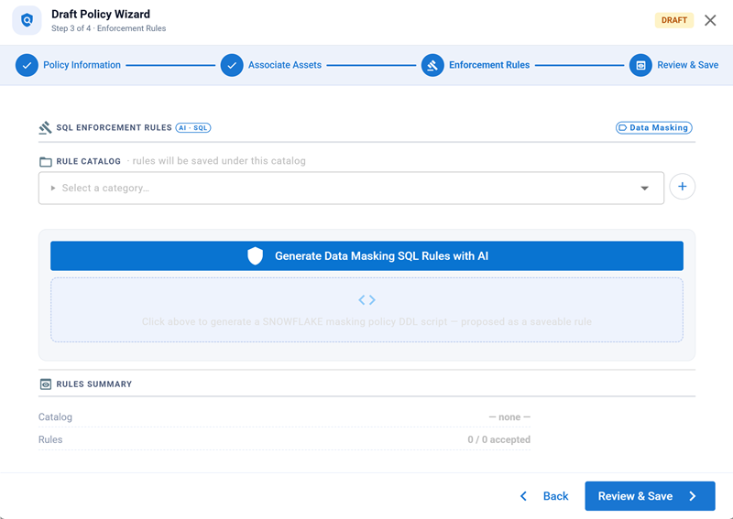Click the RULES SUMMARY heading
Image resolution: width=733 pixels, height=519 pixels.
click(94, 384)
